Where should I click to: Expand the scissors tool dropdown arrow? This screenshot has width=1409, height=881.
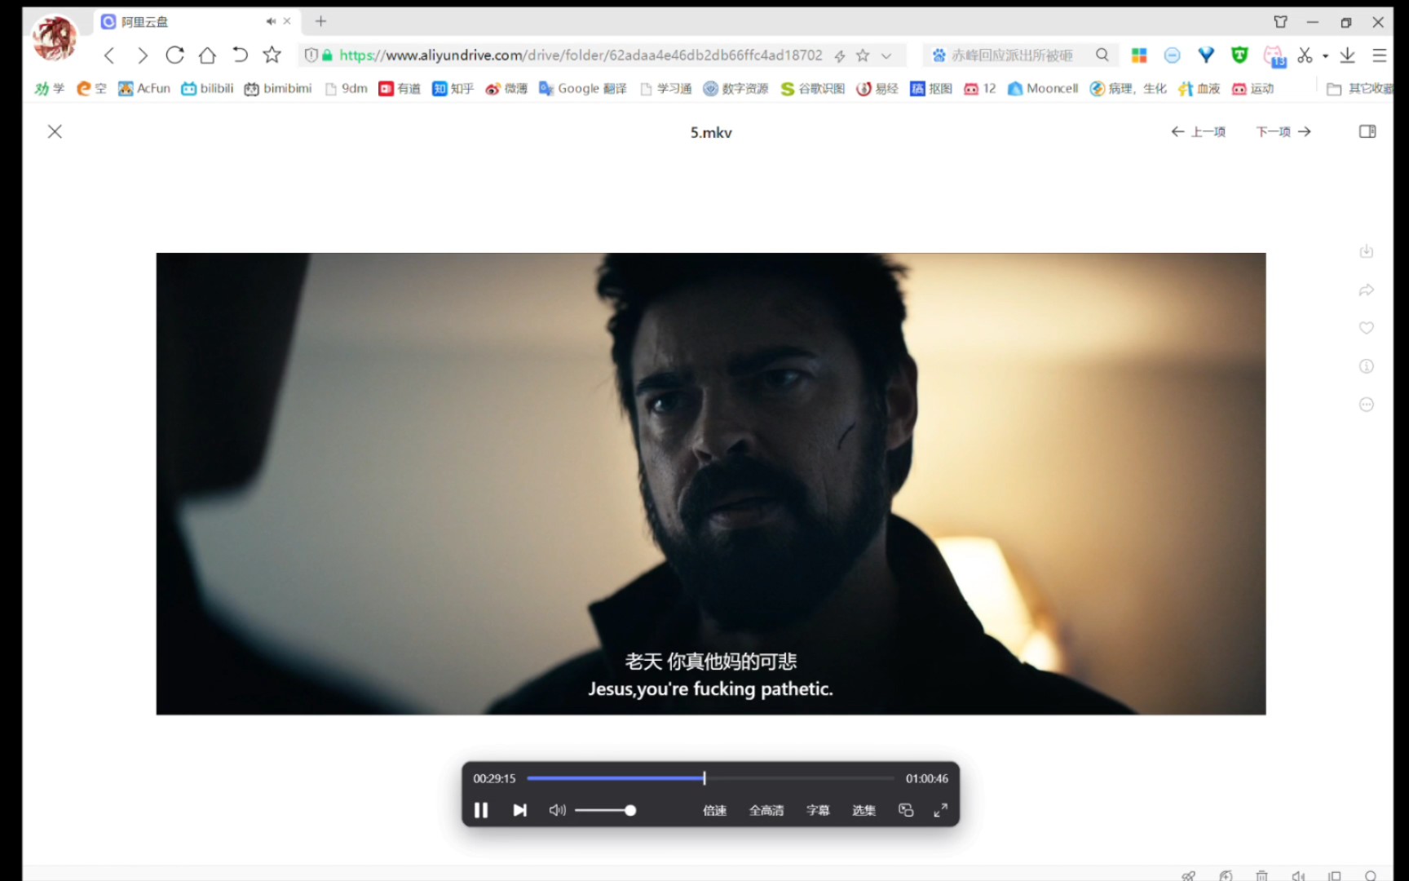click(x=1325, y=55)
